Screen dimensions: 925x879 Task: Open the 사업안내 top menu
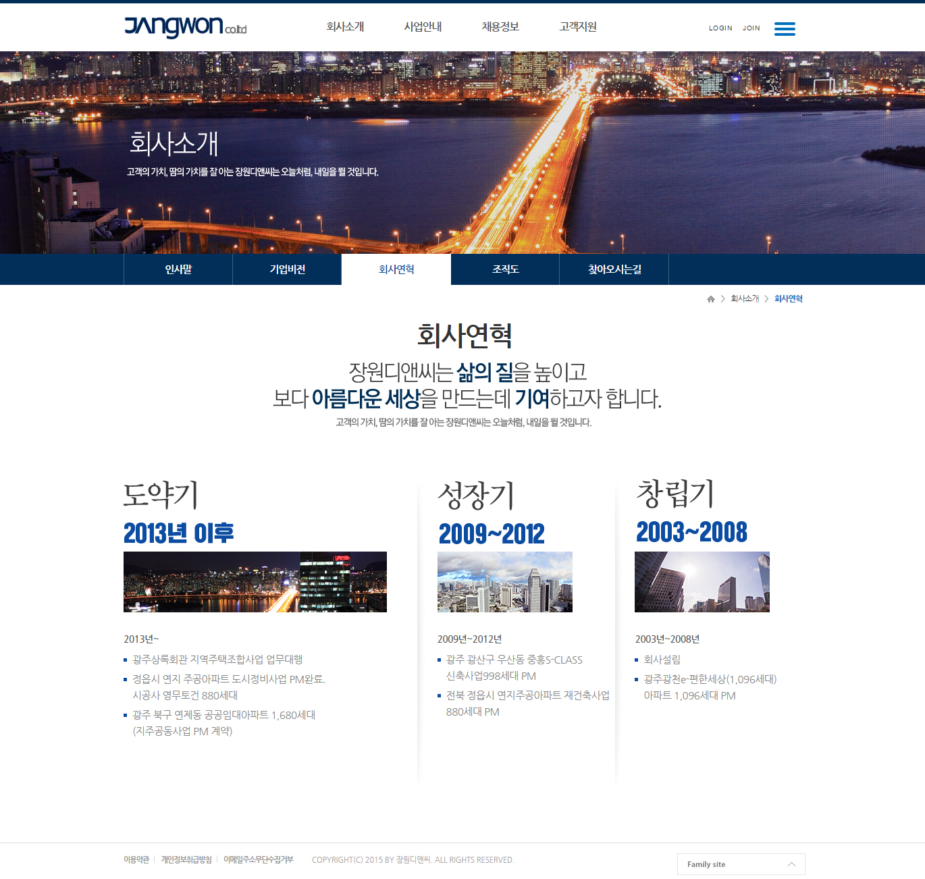(423, 27)
